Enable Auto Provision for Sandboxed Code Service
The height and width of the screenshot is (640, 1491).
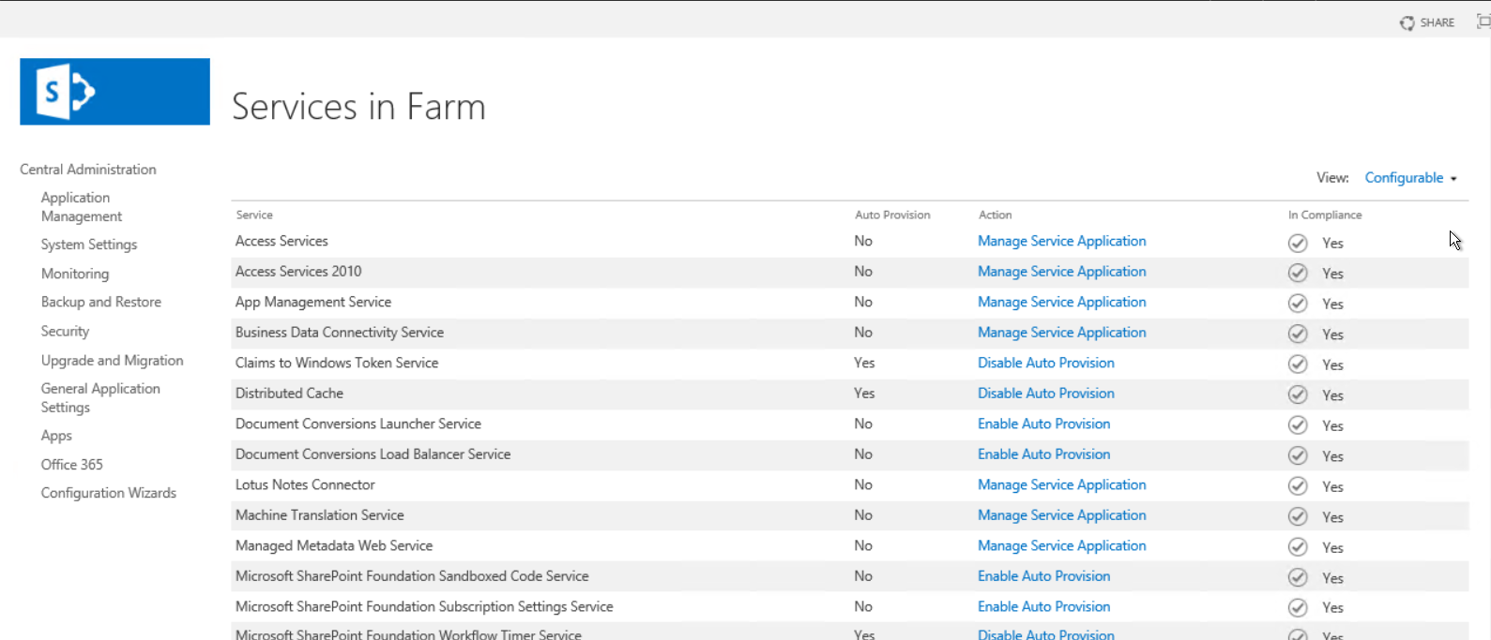1044,576
